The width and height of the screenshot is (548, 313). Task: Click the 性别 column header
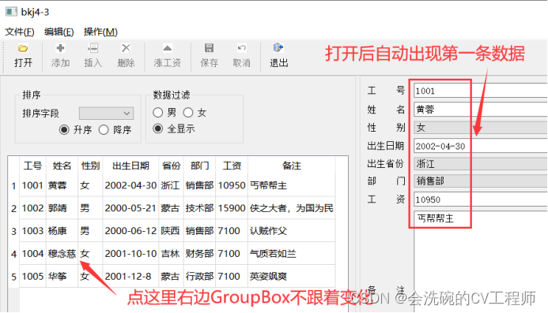(x=90, y=166)
